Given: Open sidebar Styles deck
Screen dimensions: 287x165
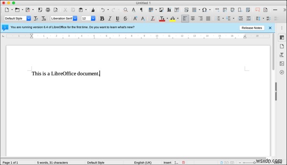Looking at the screenshot, I should click(x=282, y=55).
